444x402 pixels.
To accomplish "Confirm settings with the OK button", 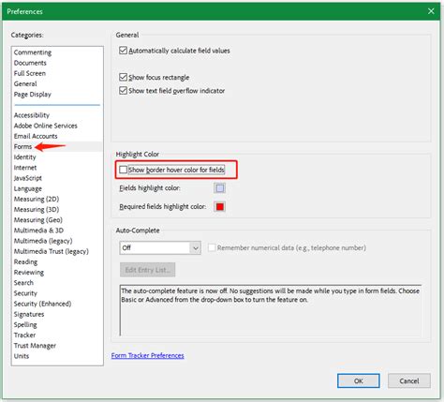I will [x=359, y=380].
